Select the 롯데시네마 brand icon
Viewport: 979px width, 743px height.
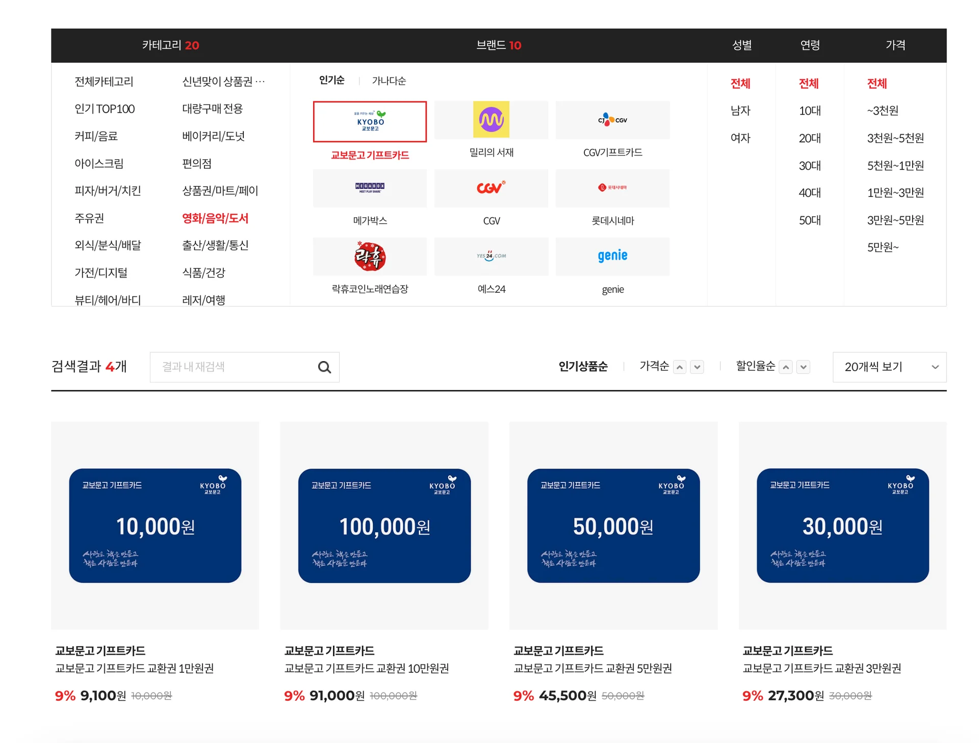612,188
